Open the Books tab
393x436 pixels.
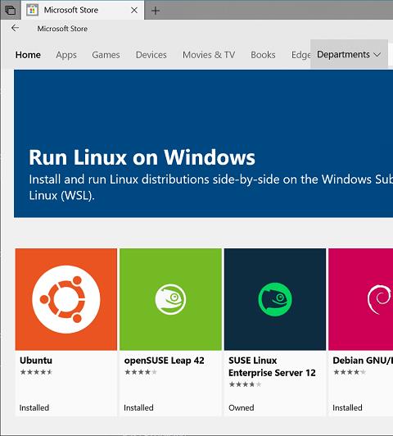[263, 55]
